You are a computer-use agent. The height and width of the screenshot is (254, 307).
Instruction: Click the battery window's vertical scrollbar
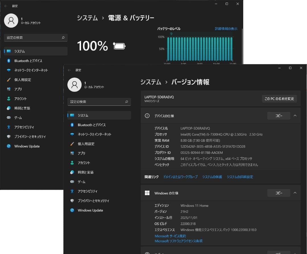(242, 46)
